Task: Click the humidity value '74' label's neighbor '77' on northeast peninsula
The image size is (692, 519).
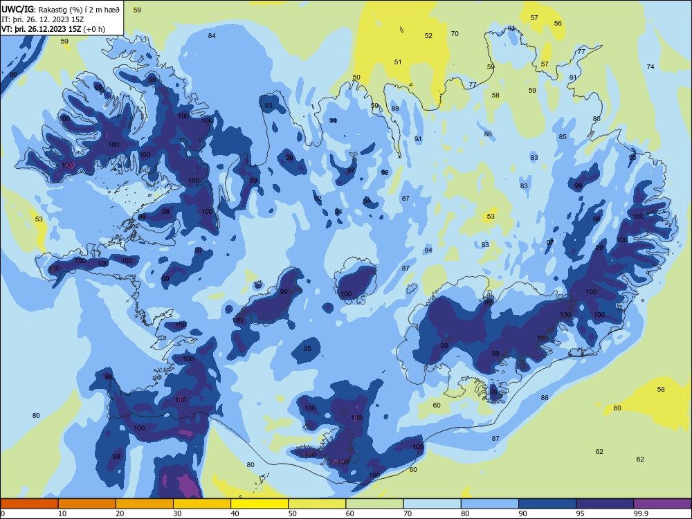Action: (582, 52)
